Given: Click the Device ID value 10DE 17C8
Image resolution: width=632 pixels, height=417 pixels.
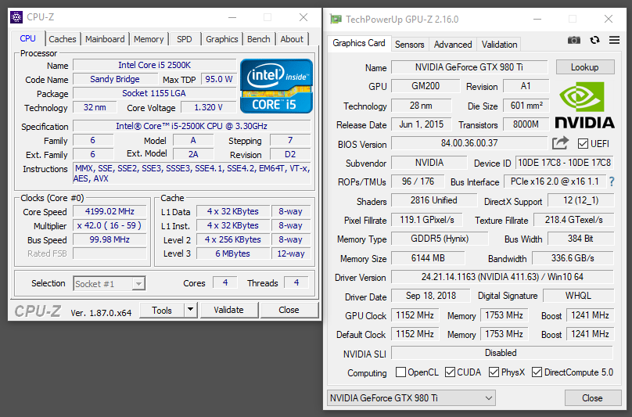Looking at the screenshot, I should [x=564, y=163].
